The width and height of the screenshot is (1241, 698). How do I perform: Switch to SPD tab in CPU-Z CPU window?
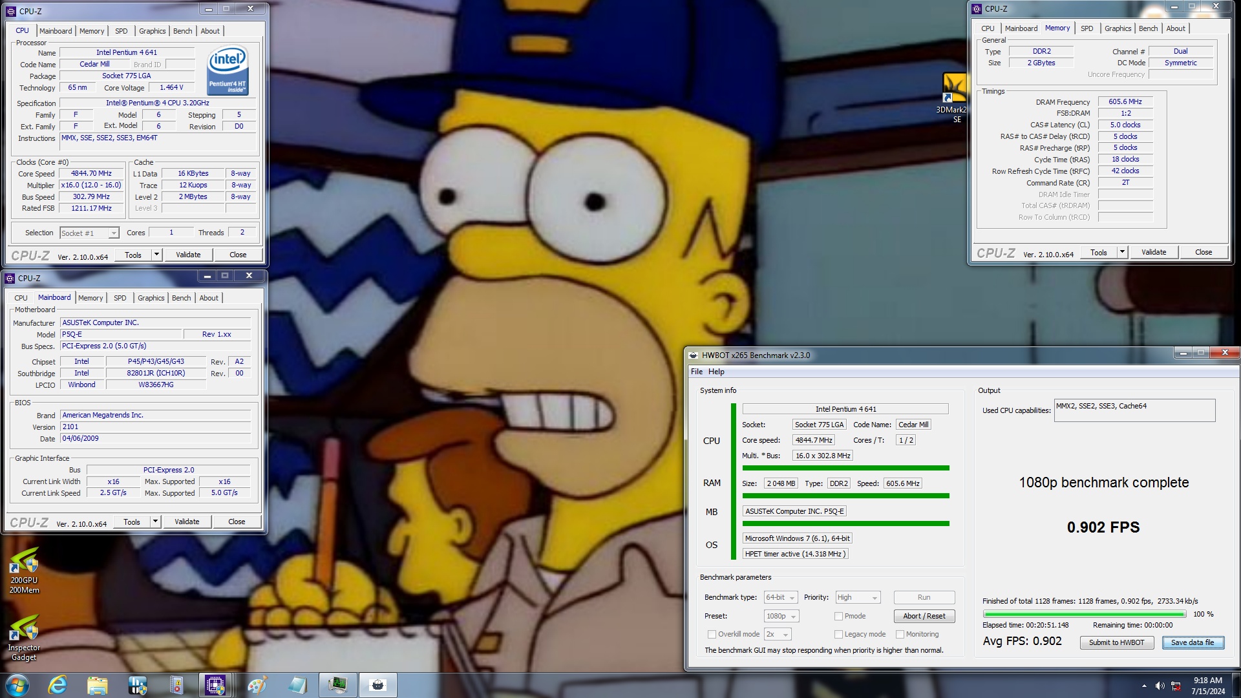[x=121, y=31]
